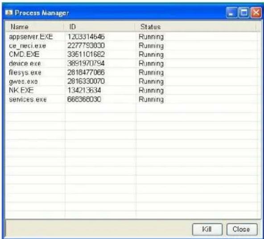Click Running status of ce_neci.exe
Viewport: 264px width, 239px height.
coord(151,46)
